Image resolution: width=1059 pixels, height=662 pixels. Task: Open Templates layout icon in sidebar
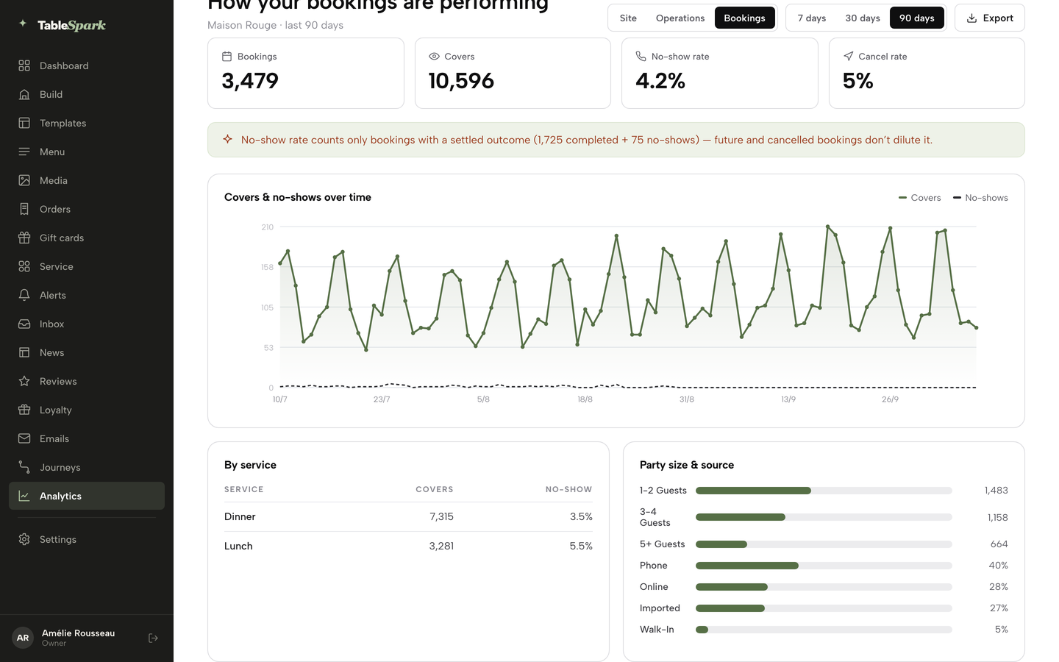[x=24, y=123]
